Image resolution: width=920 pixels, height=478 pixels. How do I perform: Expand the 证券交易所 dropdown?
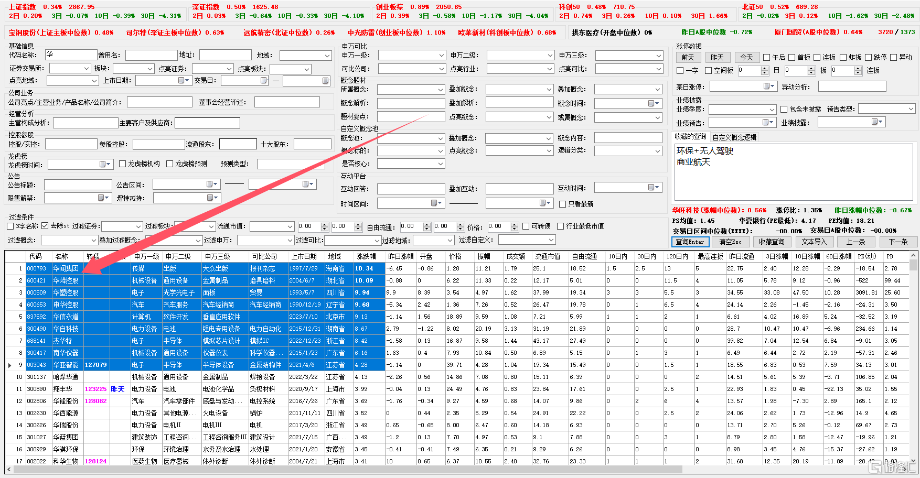click(87, 69)
